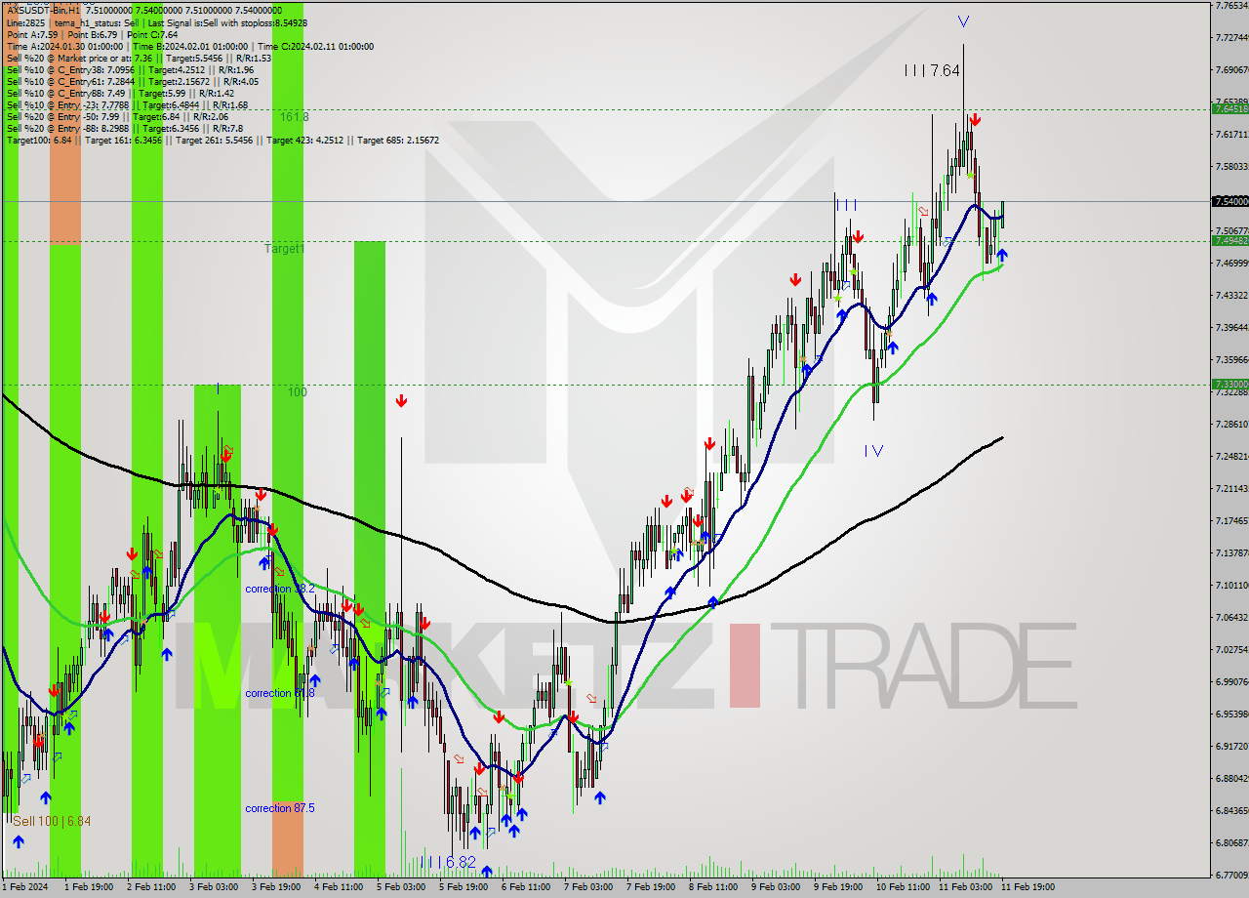Click the 'I I I 7.64' wave label

click(x=932, y=70)
